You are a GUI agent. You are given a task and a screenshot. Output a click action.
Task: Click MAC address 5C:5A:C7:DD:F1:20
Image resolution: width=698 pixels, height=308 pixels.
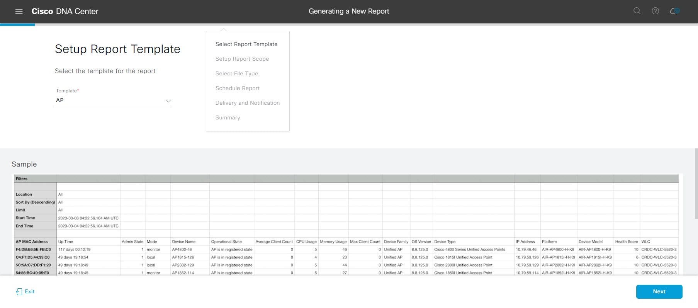(x=33, y=265)
